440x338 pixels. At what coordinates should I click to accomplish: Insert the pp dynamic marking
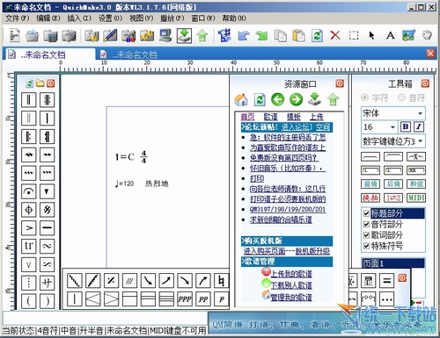[x=203, y=299]
